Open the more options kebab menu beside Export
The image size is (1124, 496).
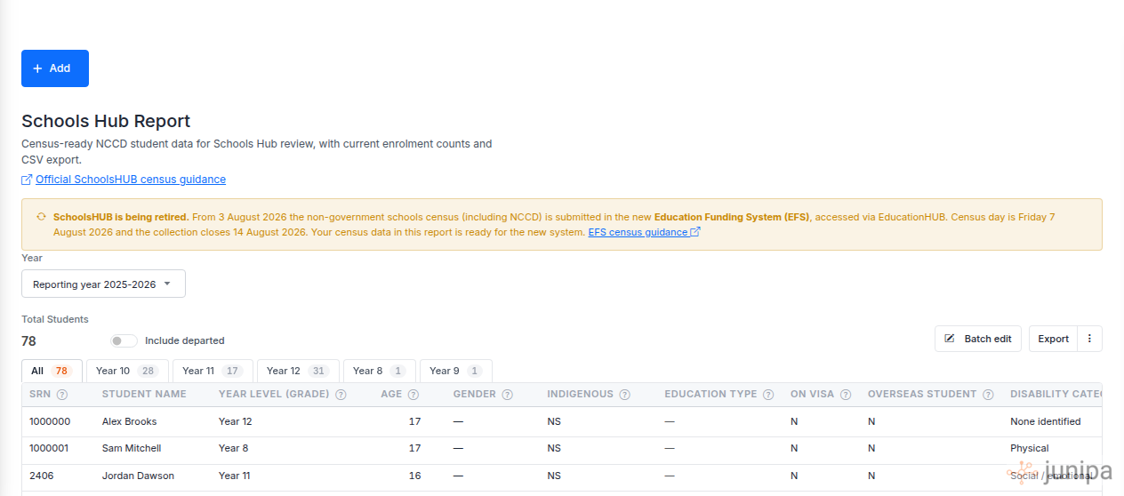pos(1090,339)
